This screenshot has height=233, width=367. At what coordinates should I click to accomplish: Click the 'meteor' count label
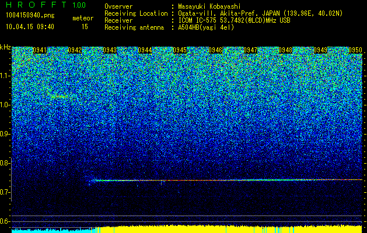coord(83,18)
